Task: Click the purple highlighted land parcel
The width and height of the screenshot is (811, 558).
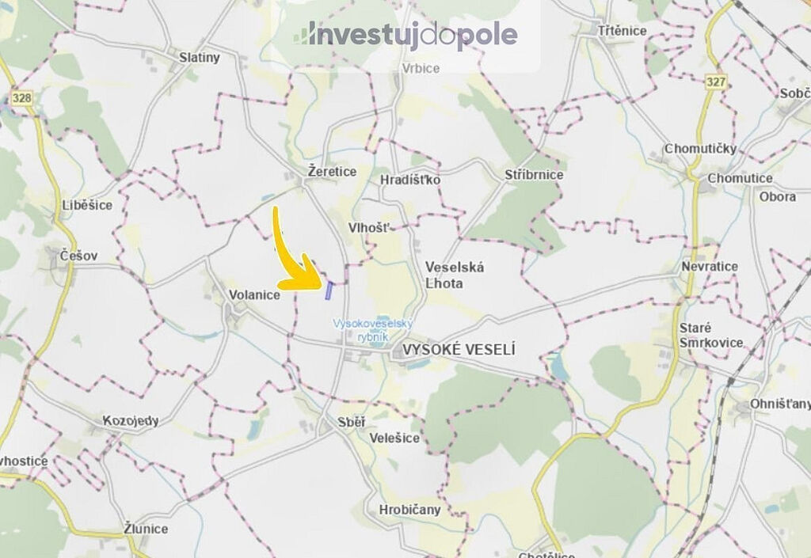Action: [x=329, y=290]
